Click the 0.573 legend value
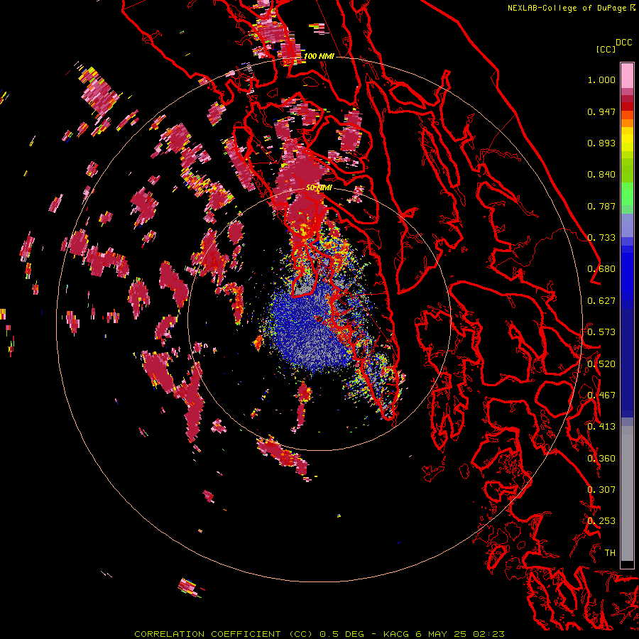 tap(601, 332)
